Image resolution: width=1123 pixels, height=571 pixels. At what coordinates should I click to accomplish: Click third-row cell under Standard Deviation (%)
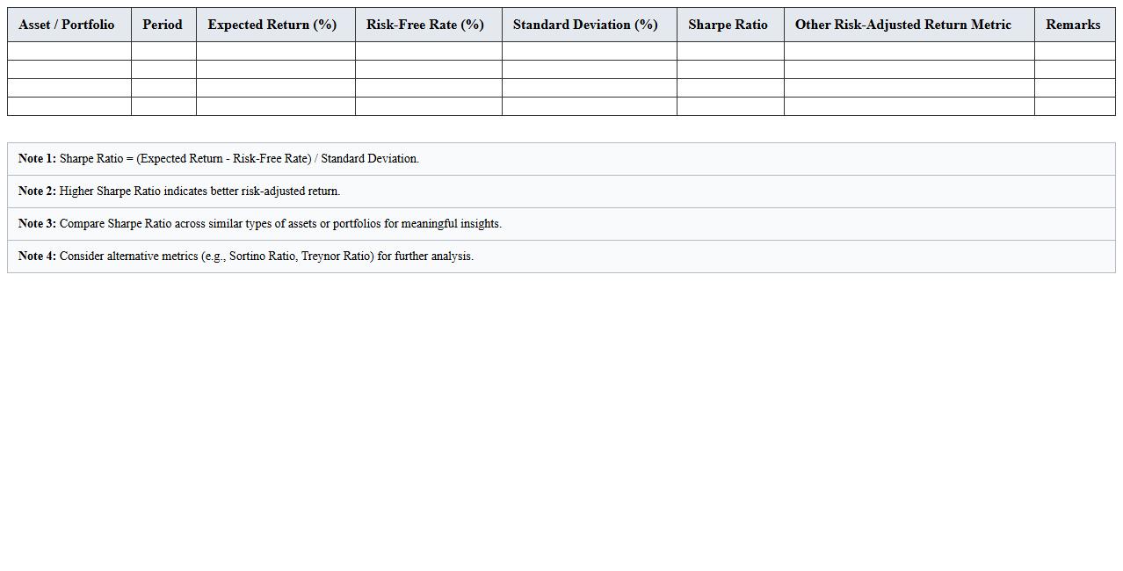590,88
